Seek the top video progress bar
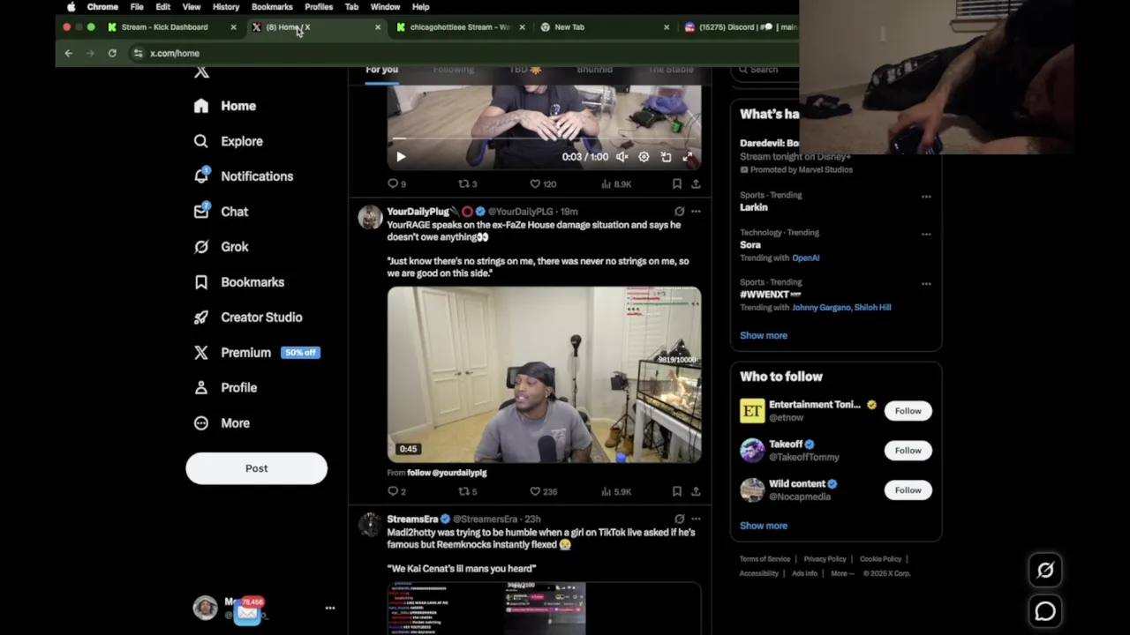1130x635 pixels. pos(544,138)
